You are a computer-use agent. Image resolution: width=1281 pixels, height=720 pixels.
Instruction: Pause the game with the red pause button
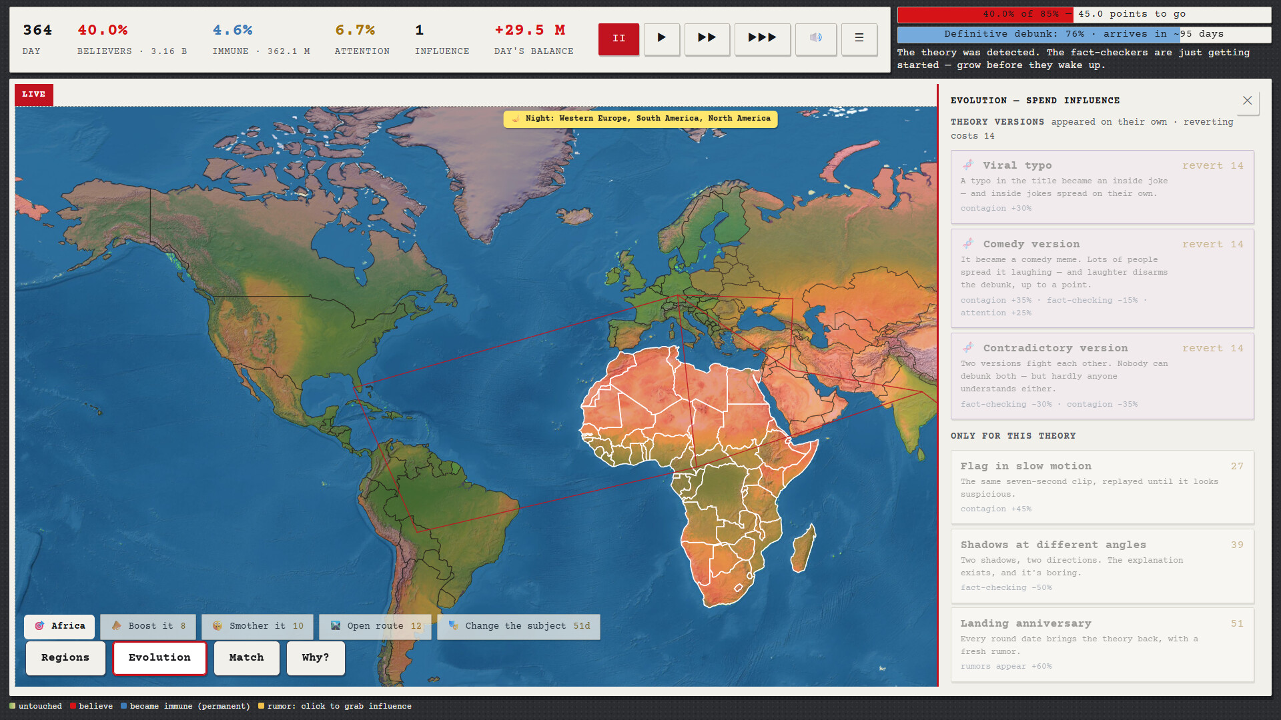(x=618, y=39)
